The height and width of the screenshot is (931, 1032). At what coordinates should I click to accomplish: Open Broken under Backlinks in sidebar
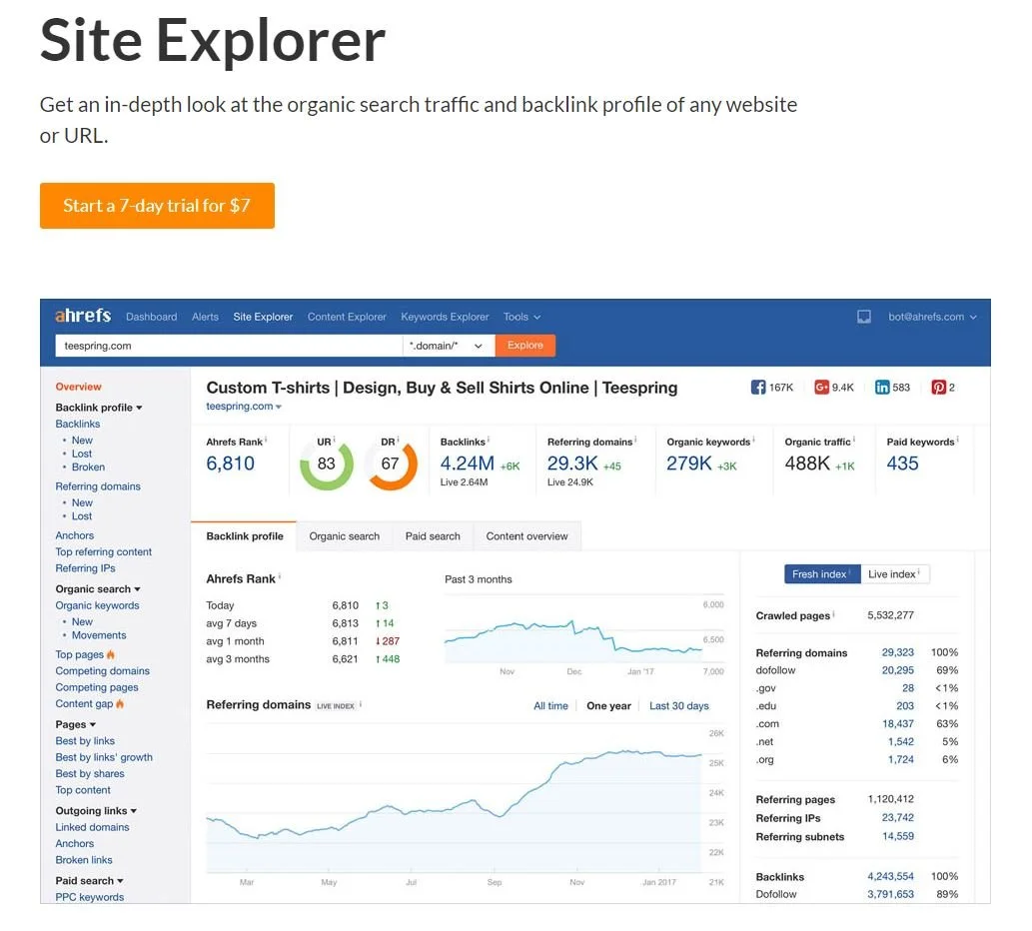[x=88, y=466]
